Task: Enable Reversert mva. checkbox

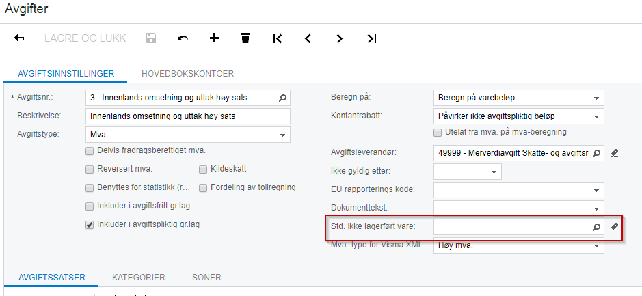Action: pyautogui.click(x=90, y=169)
